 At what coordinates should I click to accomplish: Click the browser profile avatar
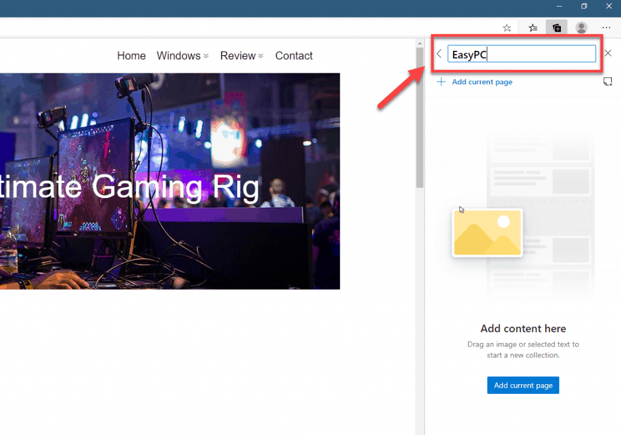point(581,27)
